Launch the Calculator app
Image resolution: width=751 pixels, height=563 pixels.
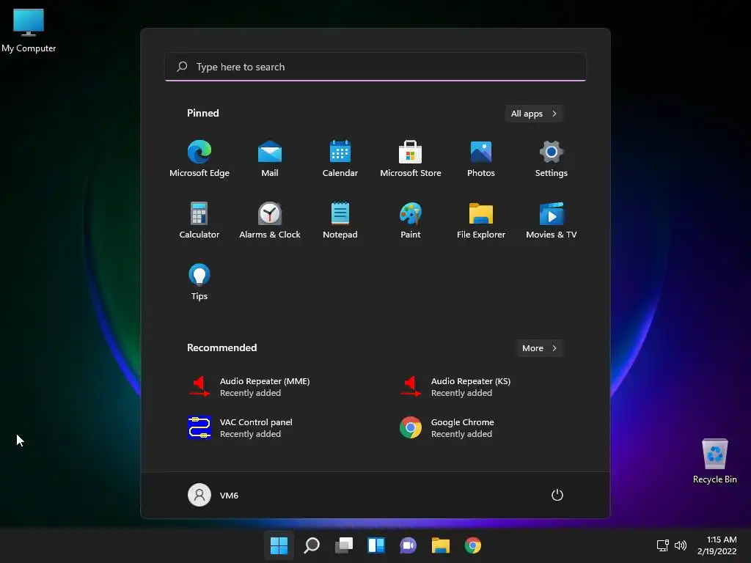(x=199, y=220)
